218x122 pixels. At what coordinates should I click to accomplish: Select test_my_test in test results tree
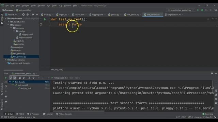(x=26, y=88)
